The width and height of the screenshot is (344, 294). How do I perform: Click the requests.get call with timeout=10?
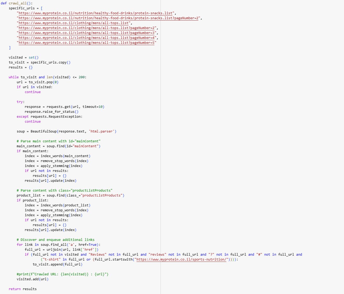(x=64, y=107)
